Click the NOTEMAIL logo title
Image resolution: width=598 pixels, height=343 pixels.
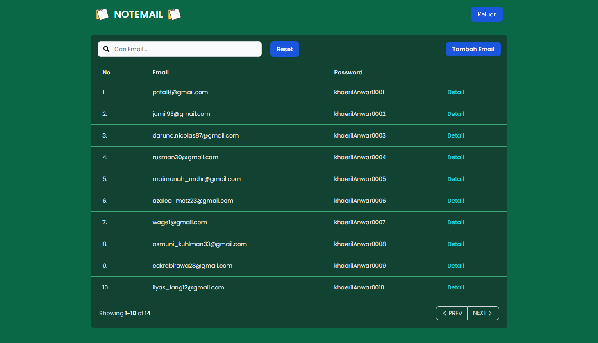pos(139,14)
